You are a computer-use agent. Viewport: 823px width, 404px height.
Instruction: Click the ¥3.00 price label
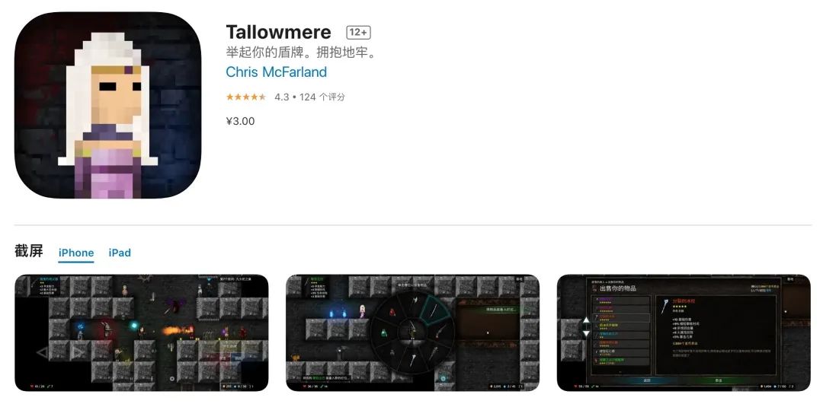pos(240,121)
